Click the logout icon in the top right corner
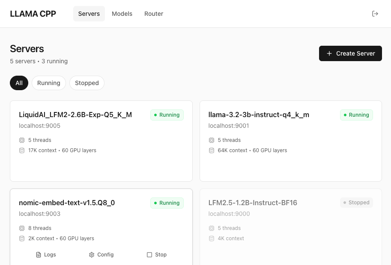391x265 pixels. (375, 14)
